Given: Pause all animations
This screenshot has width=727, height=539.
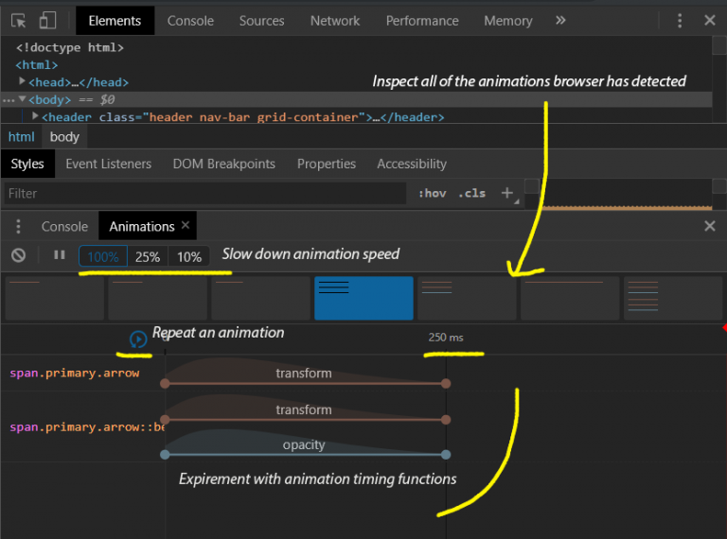Looking at the screenshot, I should click(60, 255).
